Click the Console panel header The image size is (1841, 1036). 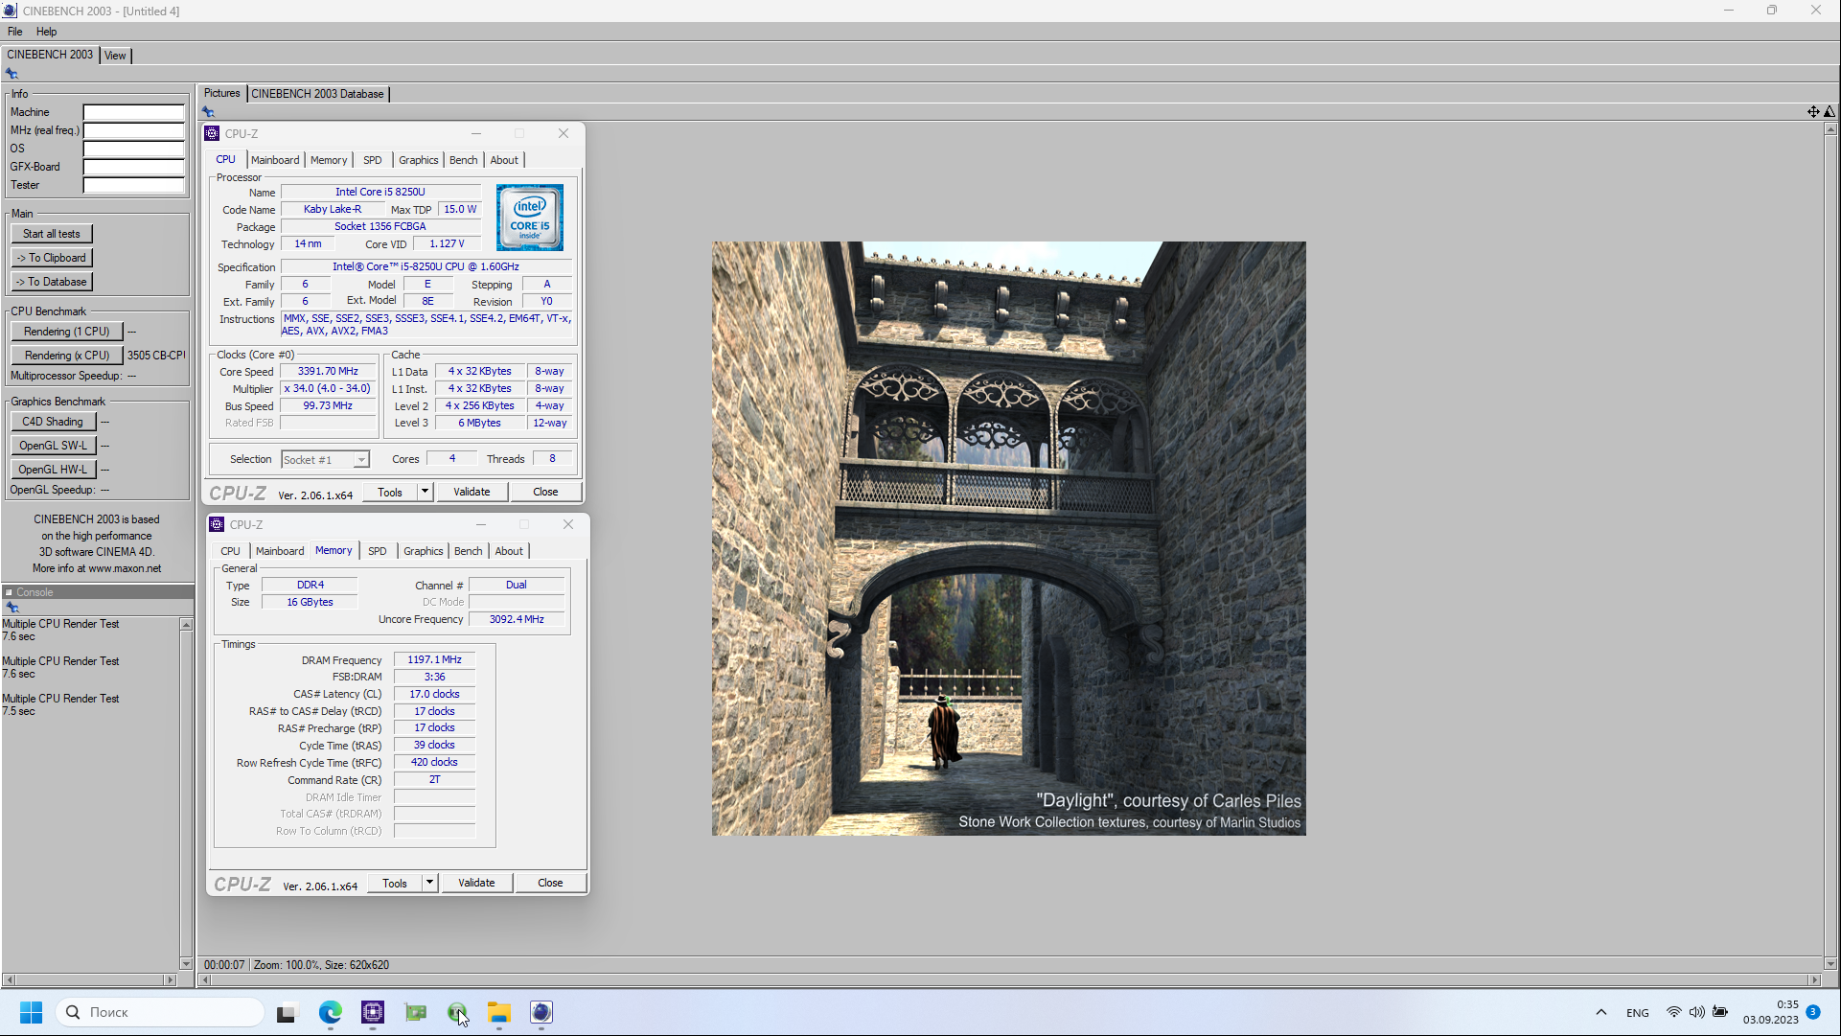[x=98, y=592]
